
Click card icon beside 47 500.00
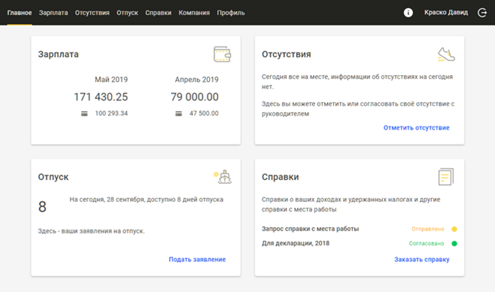pos(179,114)
